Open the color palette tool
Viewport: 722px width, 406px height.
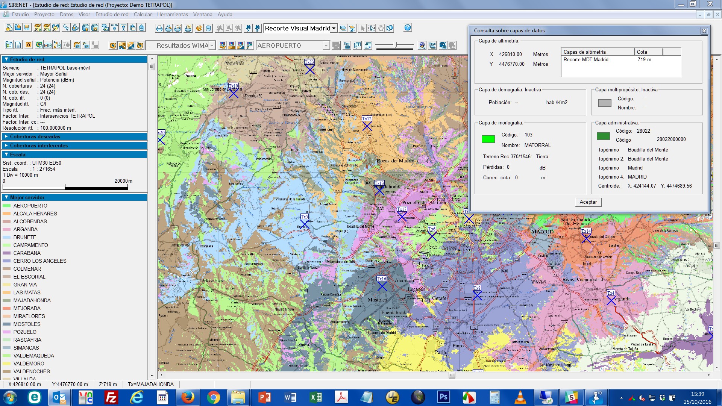[x=199, y=28]
